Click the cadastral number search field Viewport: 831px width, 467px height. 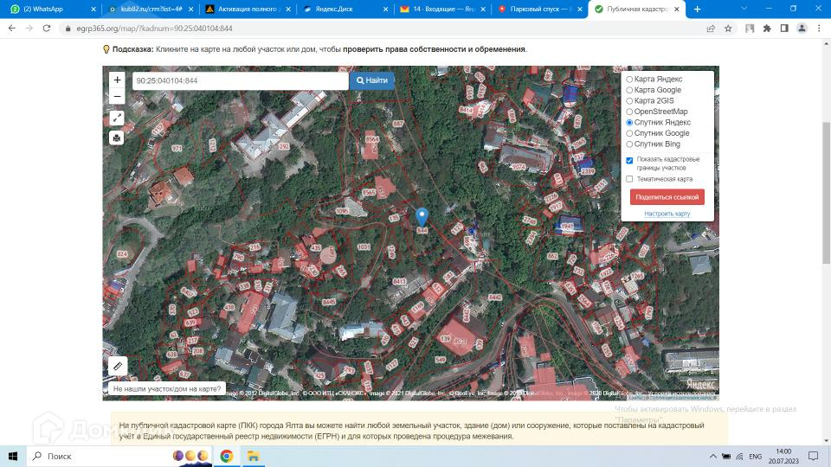[240, 80]
